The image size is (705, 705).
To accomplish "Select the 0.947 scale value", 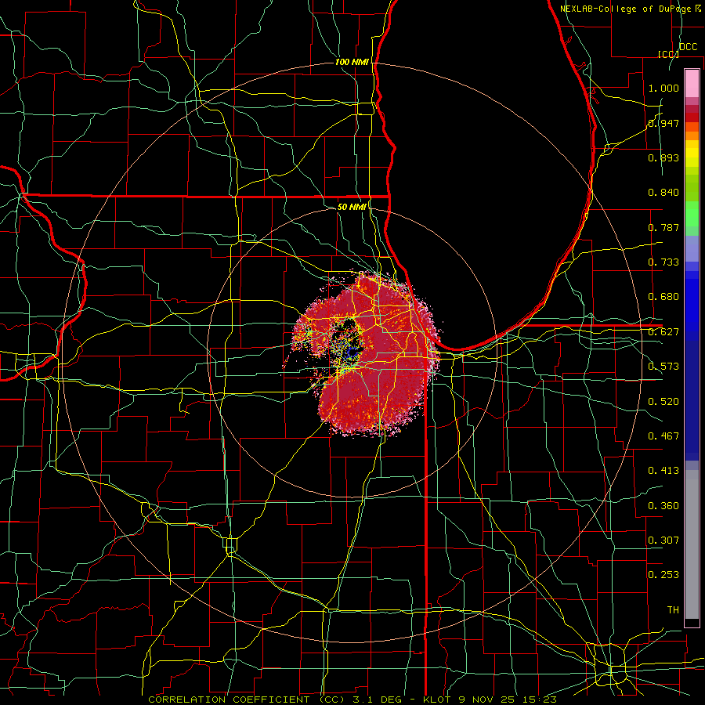I will (x=663, y=123).
